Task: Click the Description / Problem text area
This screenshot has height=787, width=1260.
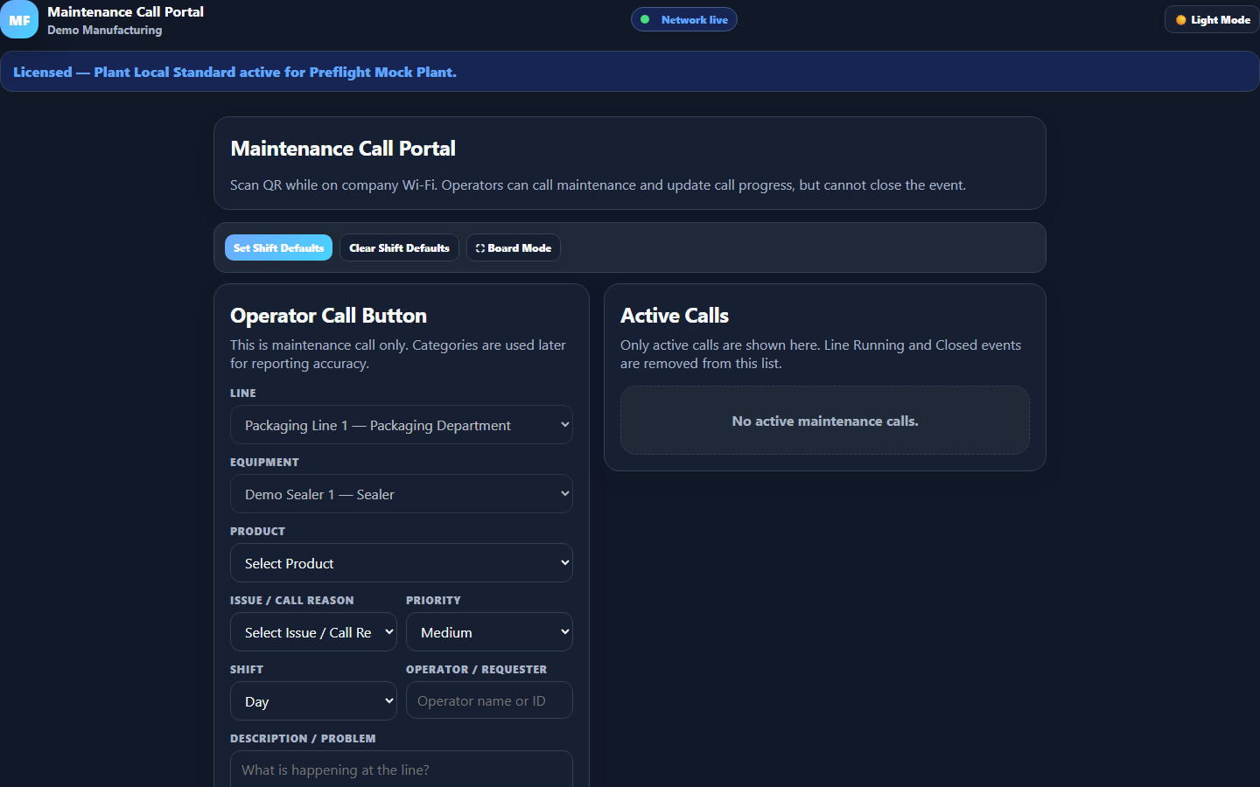Action: 402,770
